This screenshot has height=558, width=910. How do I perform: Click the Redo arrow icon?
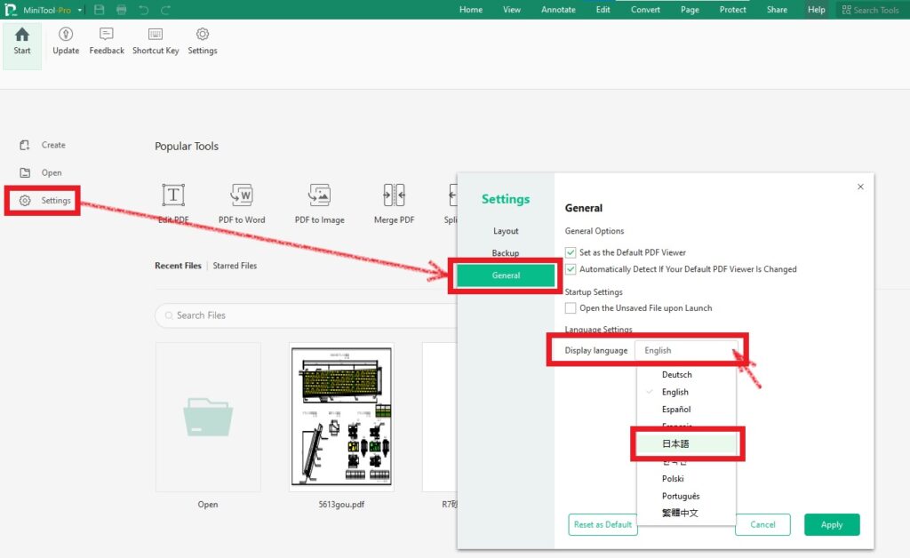tap(165, 10)
